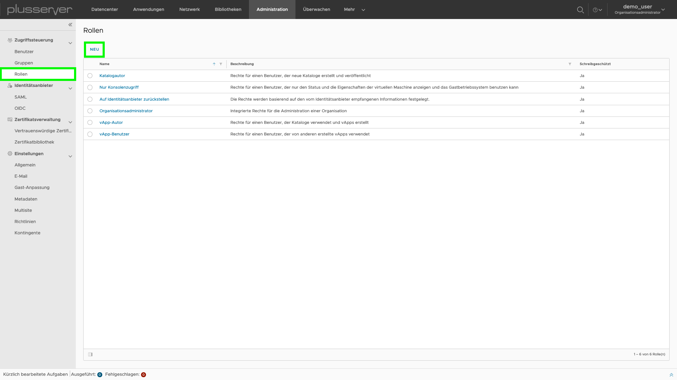The image size is (677, 380).
Task: Open the help question mark menu
Action: pyautogui.click(x=597, y=10)
